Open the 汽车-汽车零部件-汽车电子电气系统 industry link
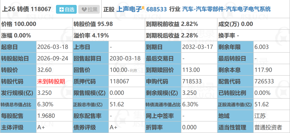Image resolution: width=290 pixels, height=133 pixels. (x=226, y=9)
